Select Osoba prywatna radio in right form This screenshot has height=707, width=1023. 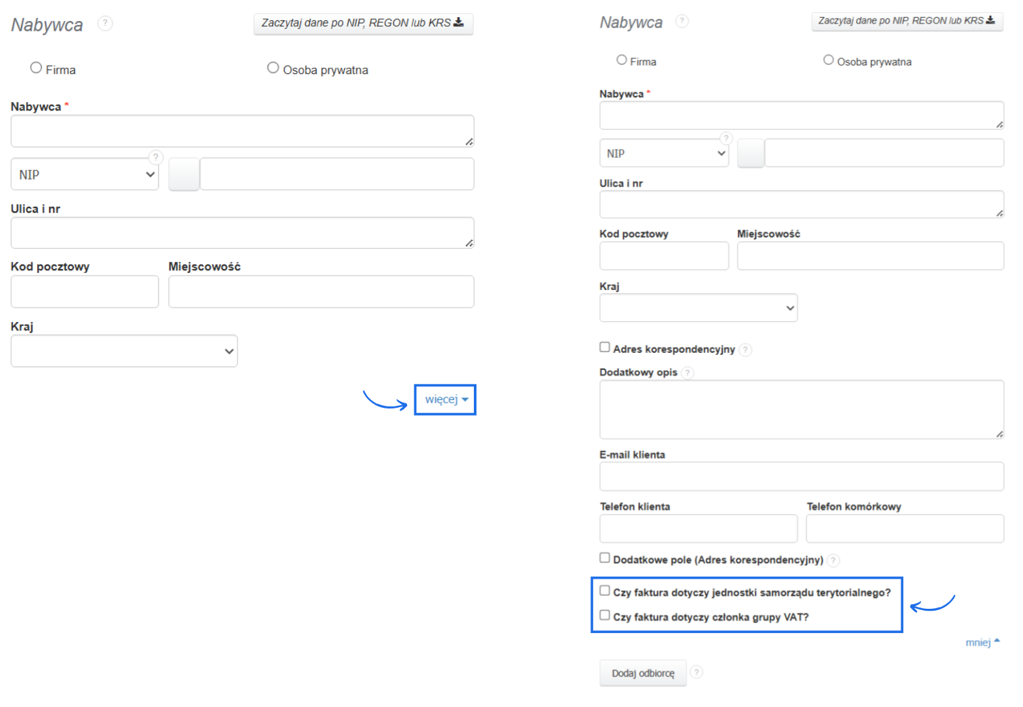[829, 60]
